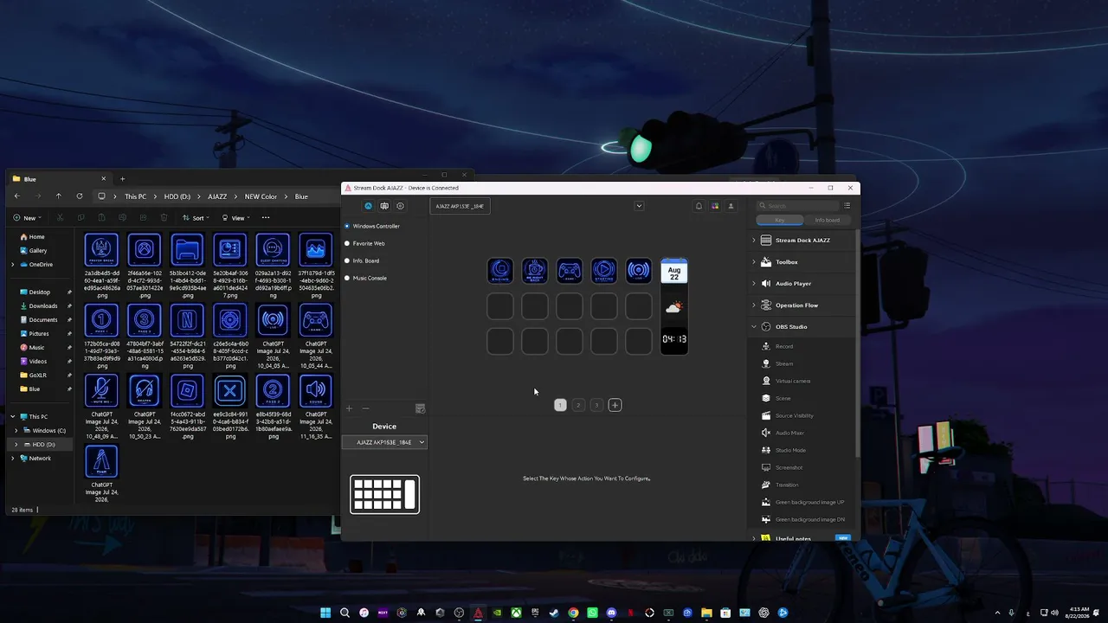Expand the Audio Player category
Image resolution: width=1108 pixels, height=623 pixels.
click(x=753, y=284)
